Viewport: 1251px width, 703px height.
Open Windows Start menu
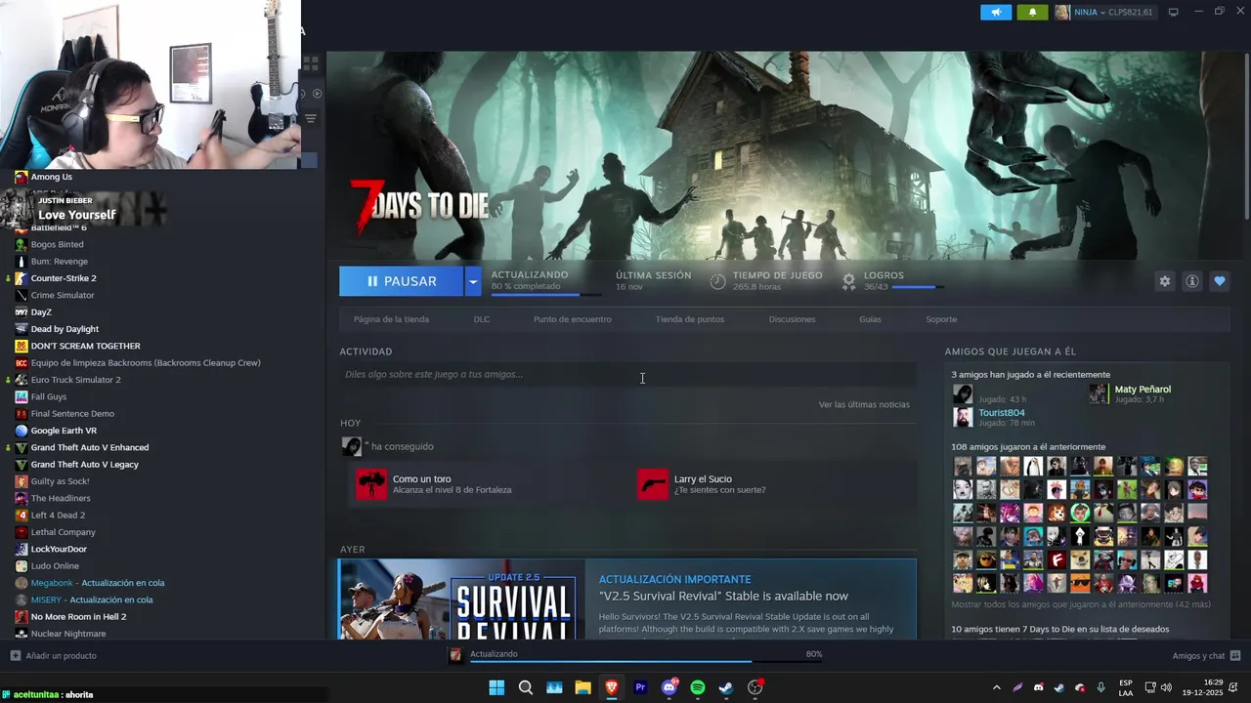point(496,687)
